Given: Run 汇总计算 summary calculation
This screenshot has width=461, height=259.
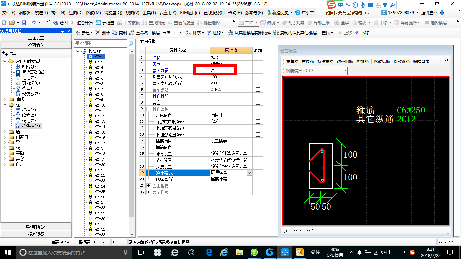Looking at the screenshot, I should pos(82,23).
